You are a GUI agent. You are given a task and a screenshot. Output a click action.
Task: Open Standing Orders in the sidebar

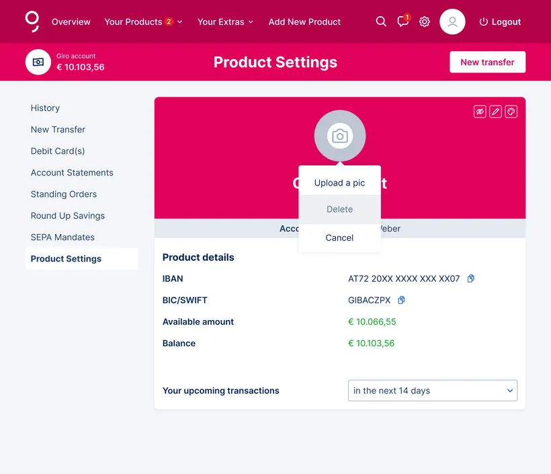click(x=64, y=194)
